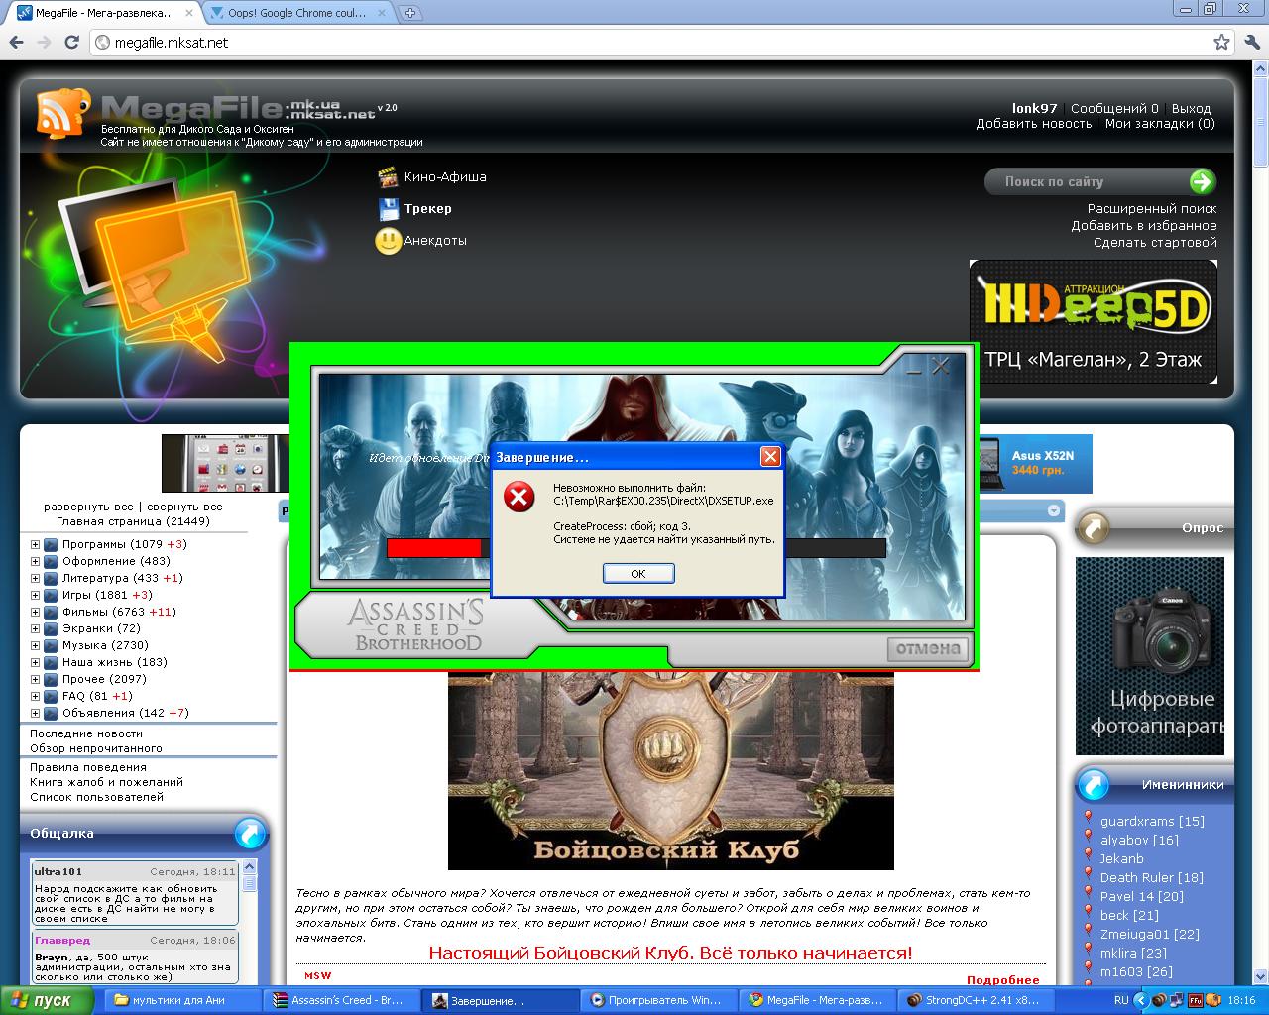Click the Трекер floppy disk icon

click(388, 209)
